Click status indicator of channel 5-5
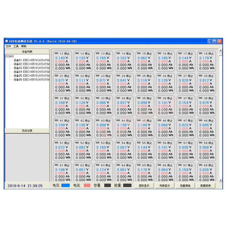 tap(139, 143)
